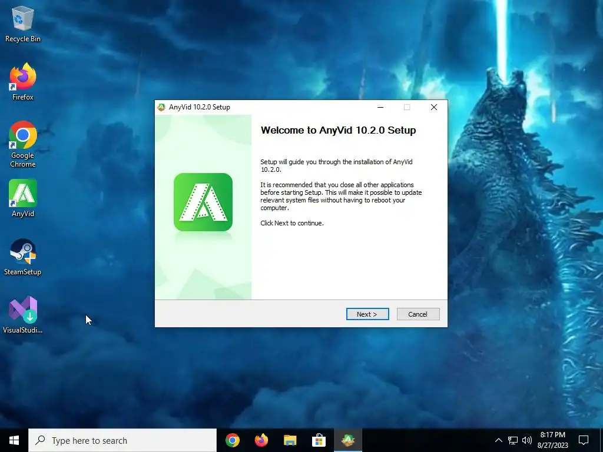
Task: Open the Windows Start menu
Action: click(x=14, y=440)
